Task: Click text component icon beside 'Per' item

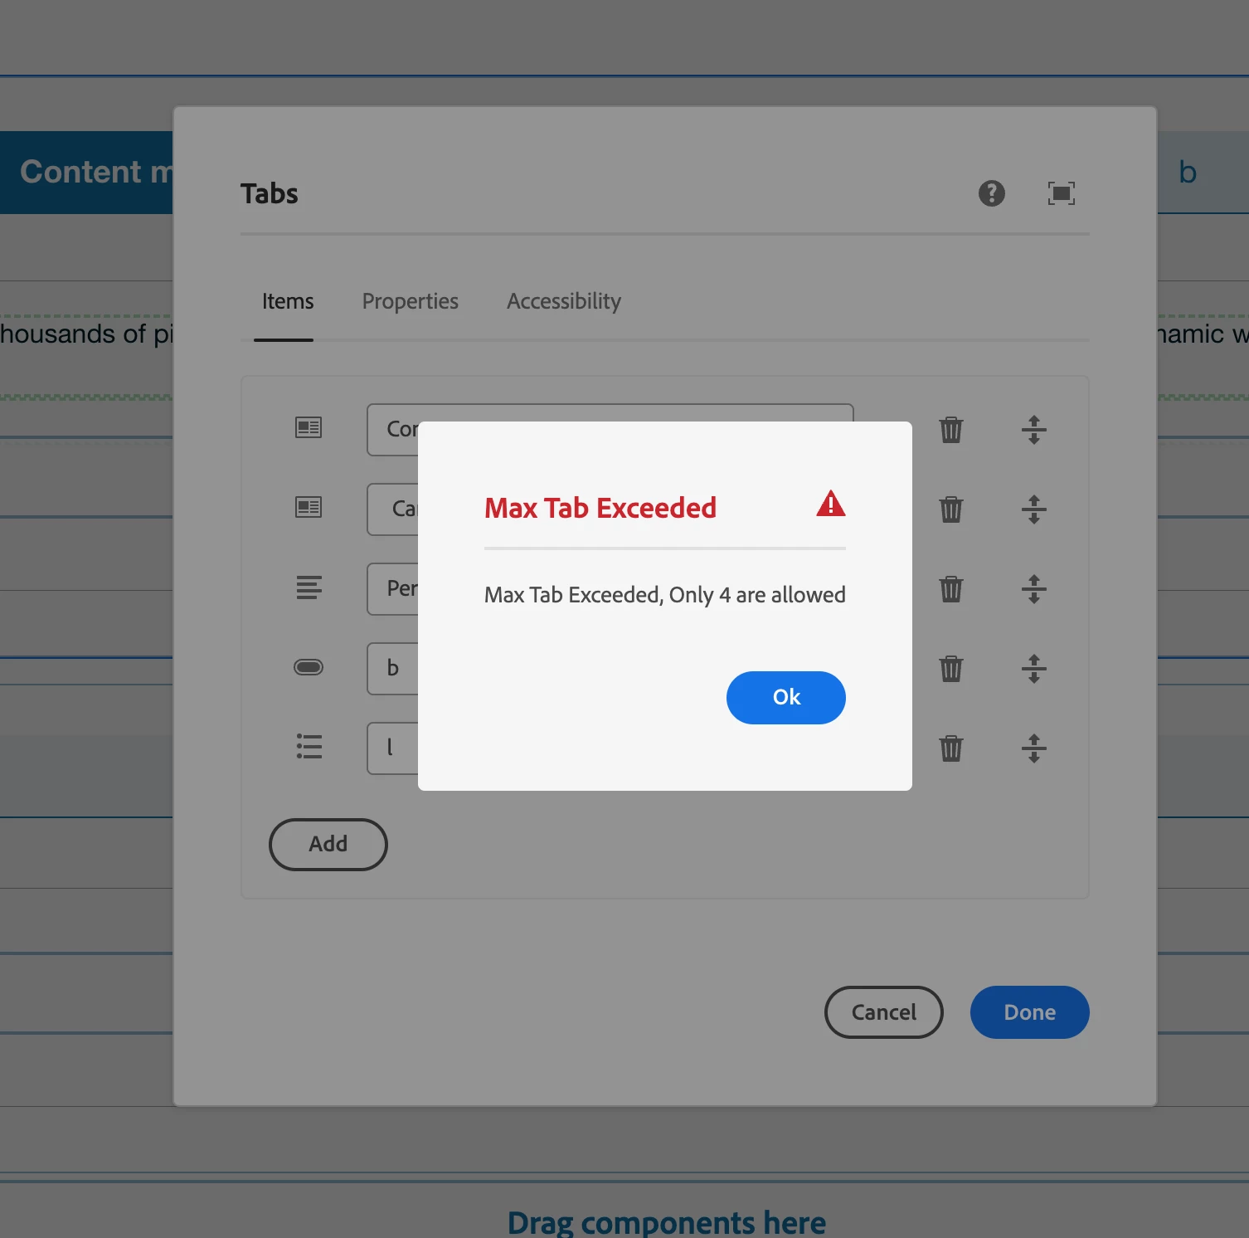Action: click(x=309, y=587)
